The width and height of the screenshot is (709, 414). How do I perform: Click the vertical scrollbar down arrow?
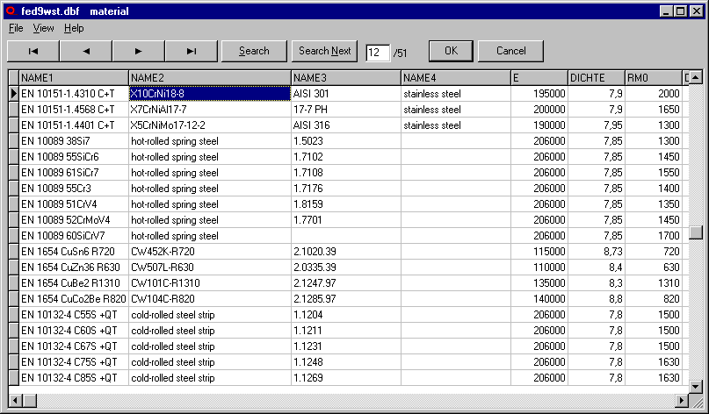695,386
